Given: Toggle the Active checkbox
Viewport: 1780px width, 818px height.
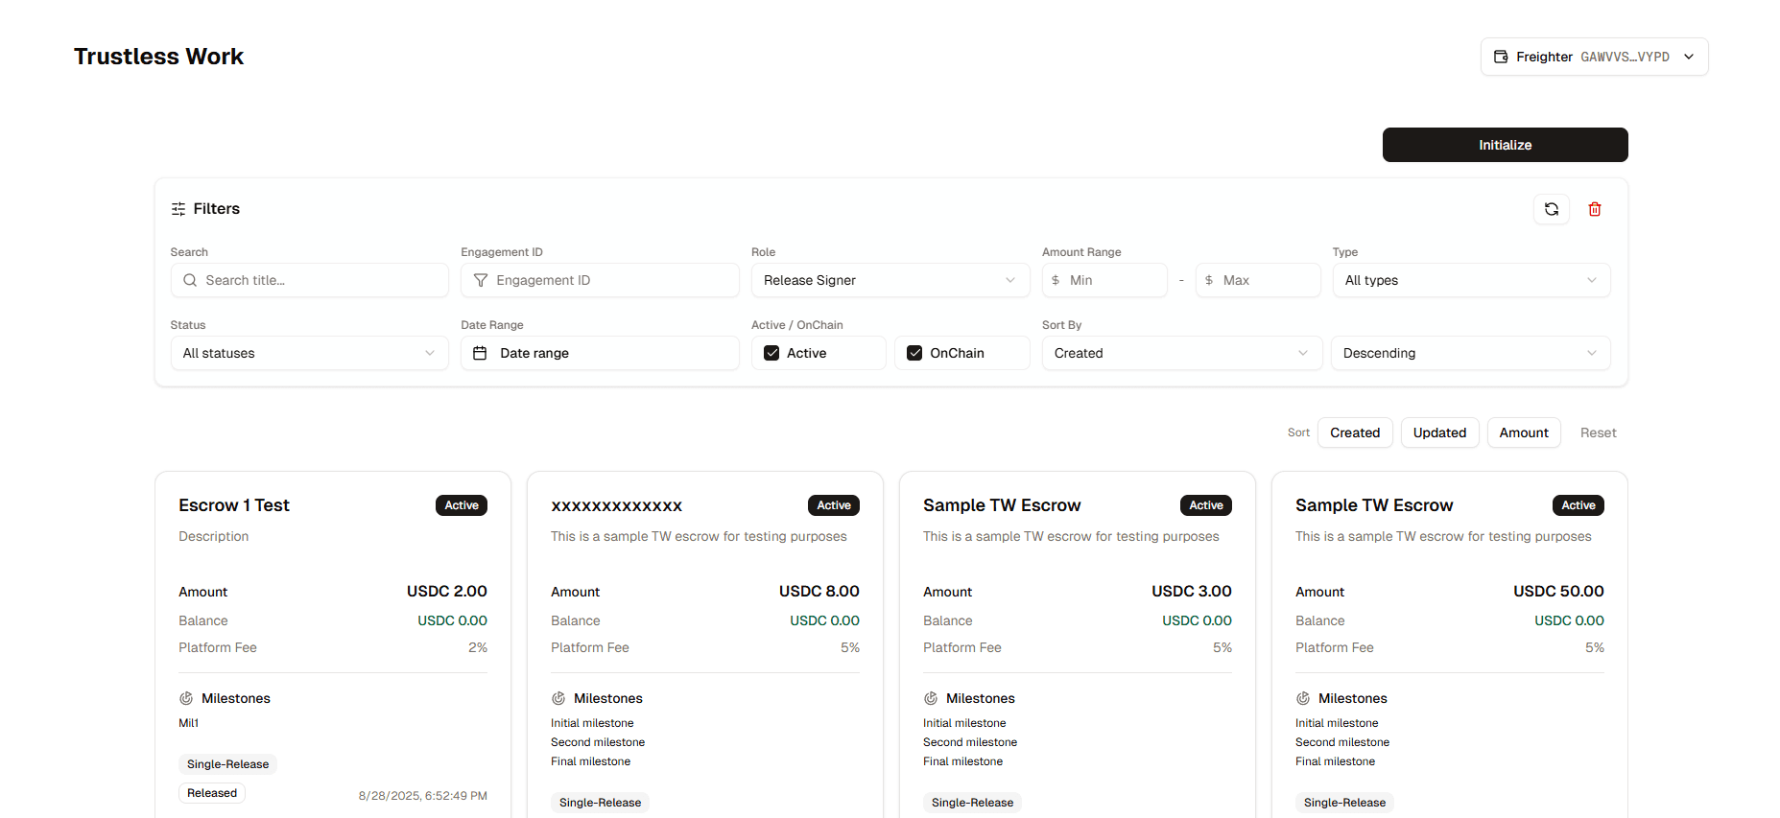Looking at the screenshot, I should [771, 353].
